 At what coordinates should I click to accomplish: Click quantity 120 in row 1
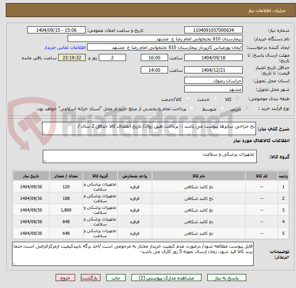tap(66, 187)
